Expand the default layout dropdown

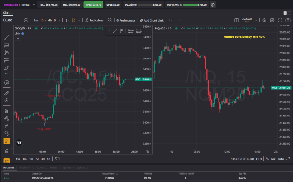(x=256, y=20)
